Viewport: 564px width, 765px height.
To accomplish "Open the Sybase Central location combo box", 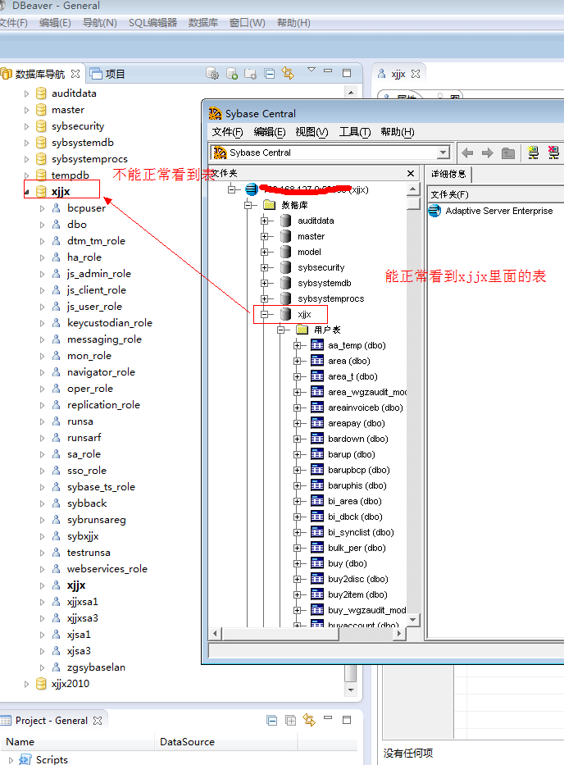I will [x=443, y=153].
